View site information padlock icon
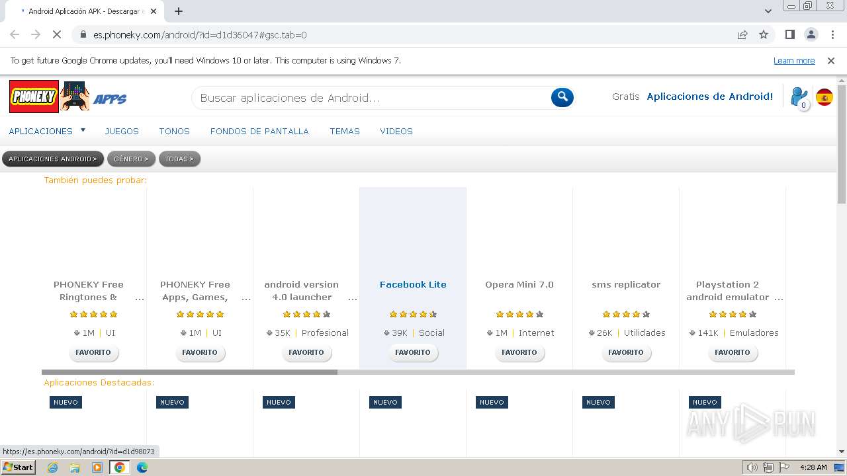 tap(83, 34)
